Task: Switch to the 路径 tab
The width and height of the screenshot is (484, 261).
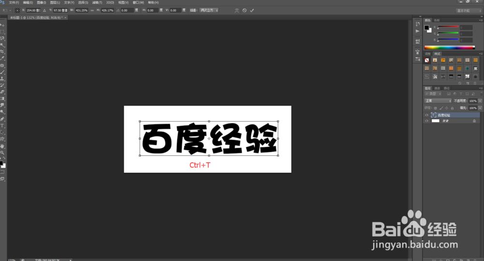Action: point(446,88)
